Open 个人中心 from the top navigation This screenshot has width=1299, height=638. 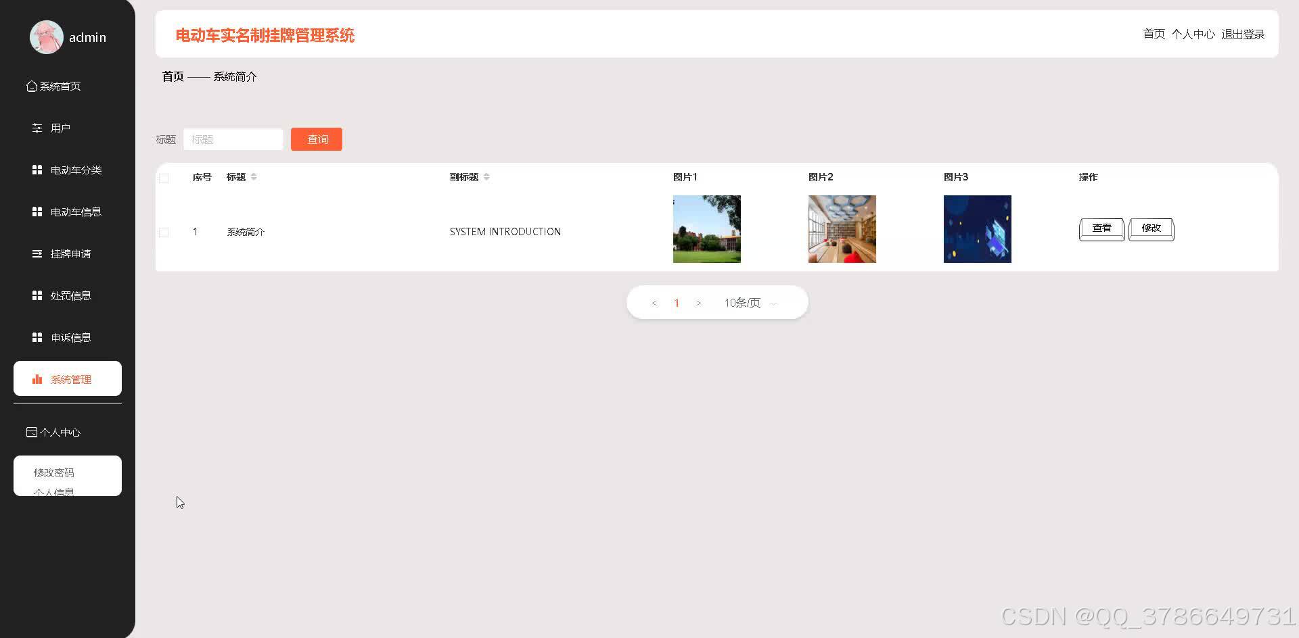[x=1193, y=33]
